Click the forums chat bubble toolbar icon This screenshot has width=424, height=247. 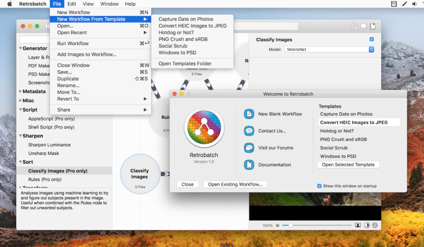click(x=363, y=26)
